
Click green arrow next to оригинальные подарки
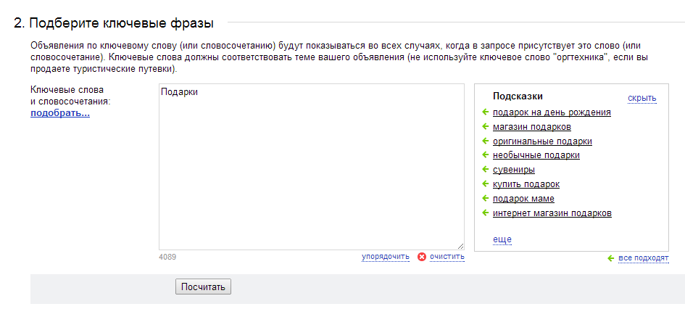tap(485, 141)
